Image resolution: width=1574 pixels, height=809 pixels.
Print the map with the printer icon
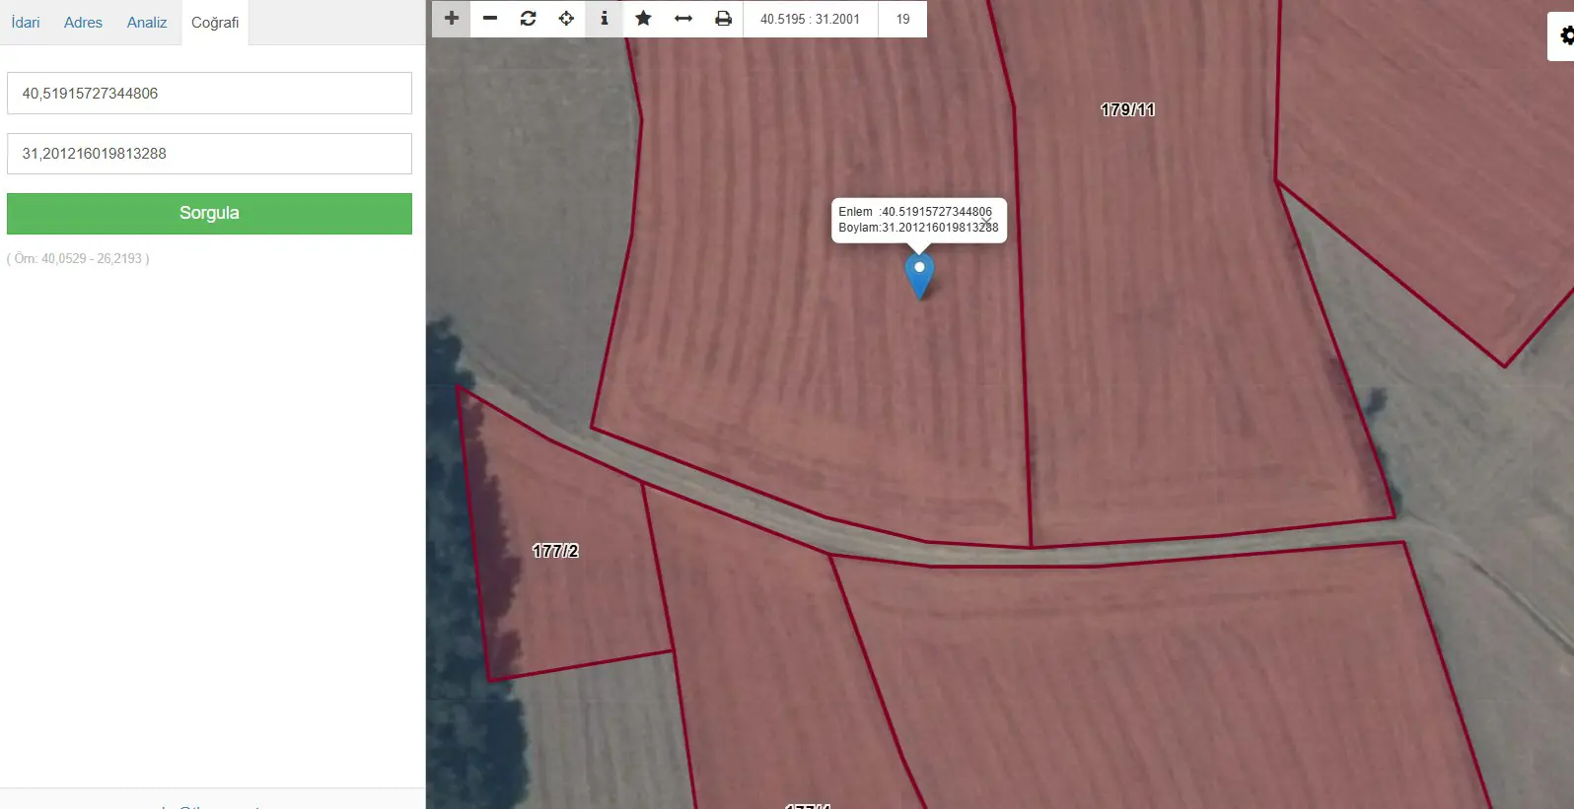pyautogui.click(x=724, y=19)
